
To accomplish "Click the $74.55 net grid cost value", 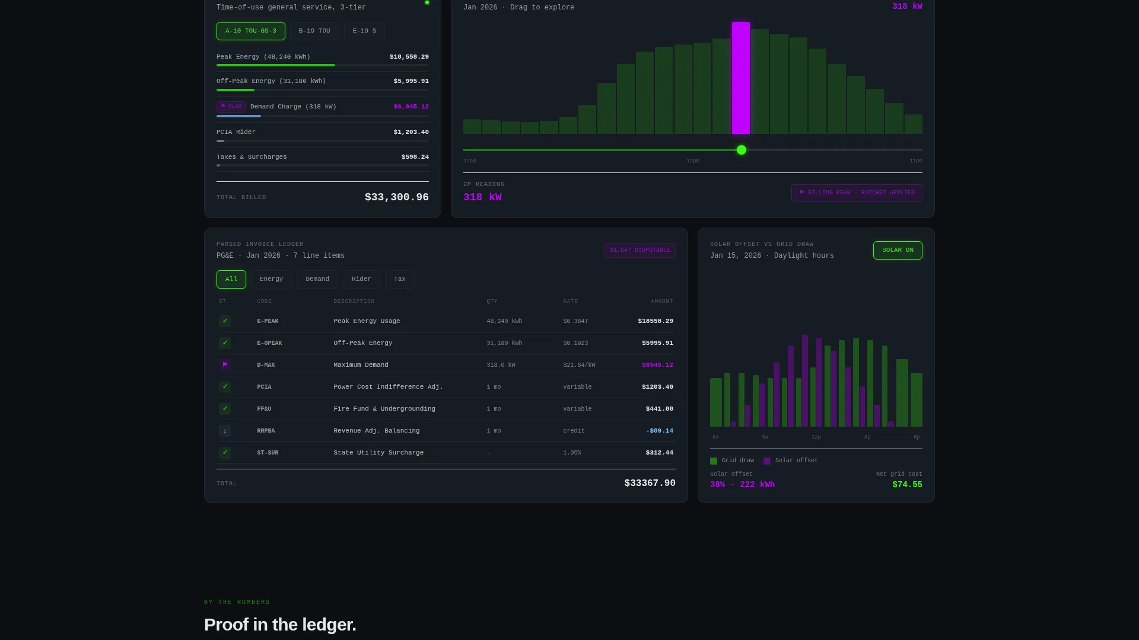I will pos(907,485).
